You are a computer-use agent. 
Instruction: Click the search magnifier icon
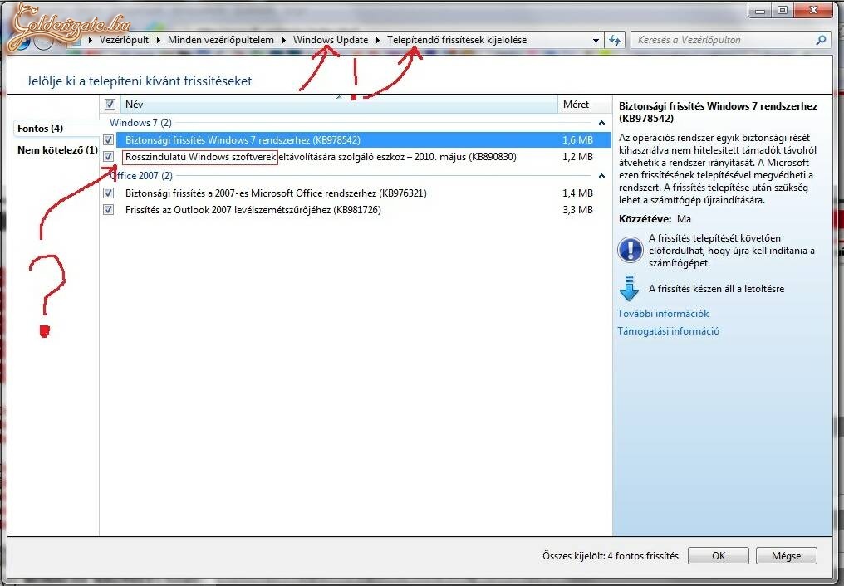tap(821, 40)
